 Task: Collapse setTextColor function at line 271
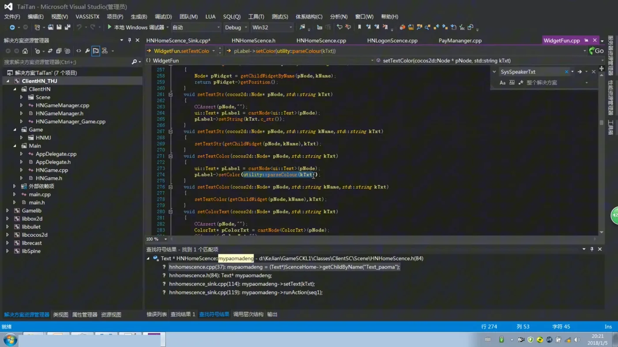(x=170, y=156)
